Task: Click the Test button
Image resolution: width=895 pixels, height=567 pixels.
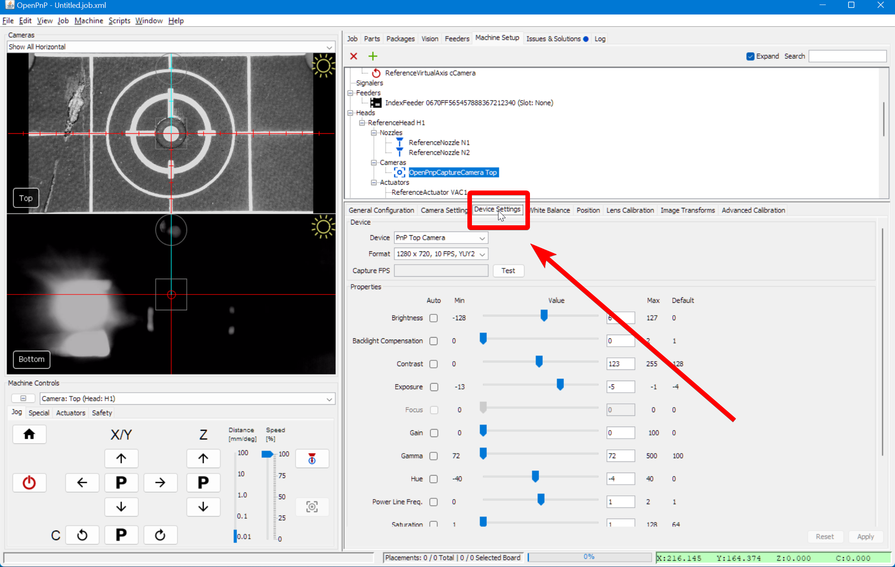Action: pyautogui.click(x=508, y=270)
